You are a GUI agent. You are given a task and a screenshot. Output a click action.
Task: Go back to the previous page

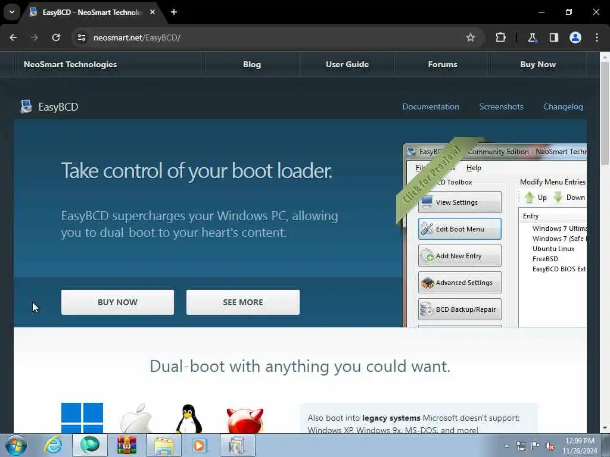tap(13, 37)
